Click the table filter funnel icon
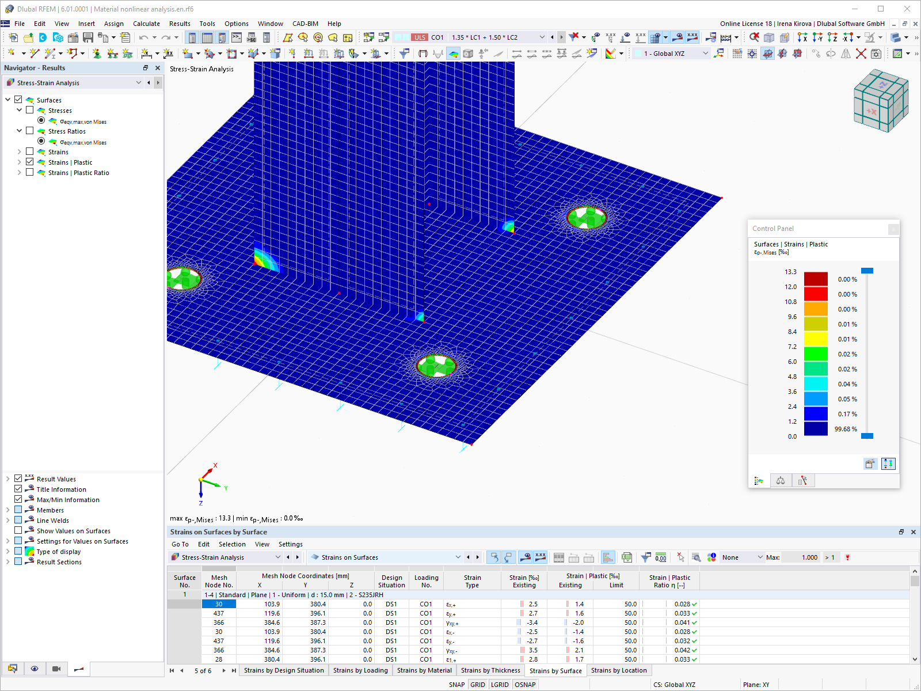The width and height of the screenshot is (921, 691). 646,557
